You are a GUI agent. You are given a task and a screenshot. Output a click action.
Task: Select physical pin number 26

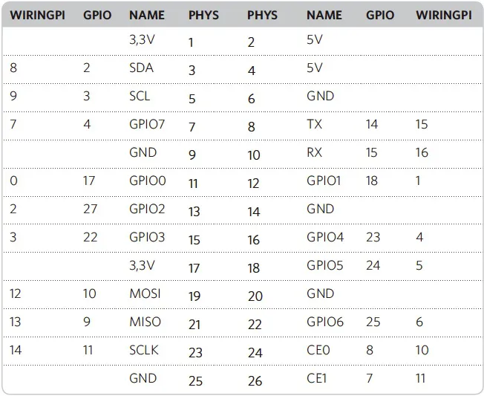pyautogui.click(x=255, y=381)
